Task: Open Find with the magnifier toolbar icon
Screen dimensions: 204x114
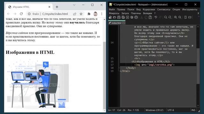Action: pos(166,17)
